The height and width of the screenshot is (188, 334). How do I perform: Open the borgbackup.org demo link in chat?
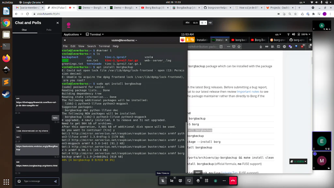click(37, 165)
